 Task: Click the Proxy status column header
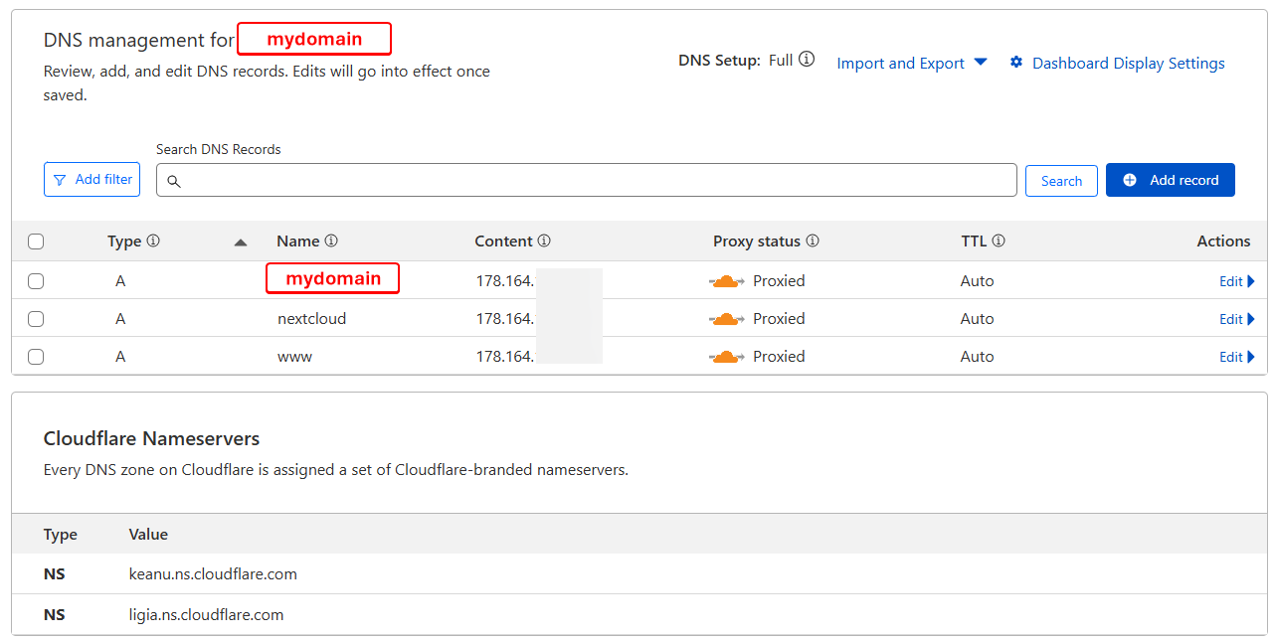point(757,241)
